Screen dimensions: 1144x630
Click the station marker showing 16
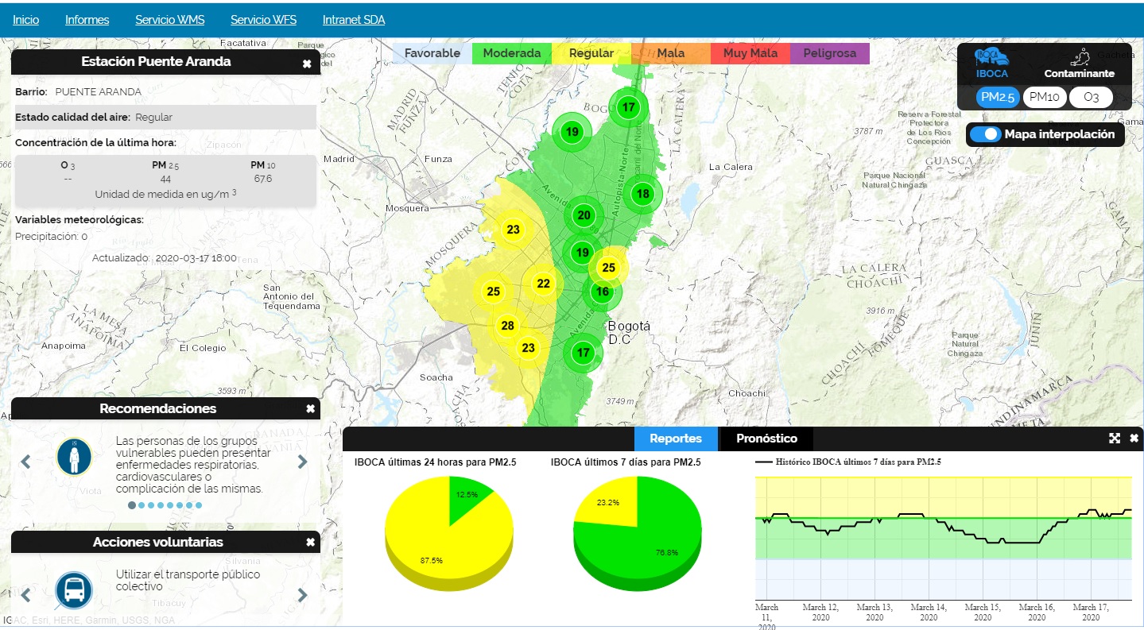[x=602, y=292]
